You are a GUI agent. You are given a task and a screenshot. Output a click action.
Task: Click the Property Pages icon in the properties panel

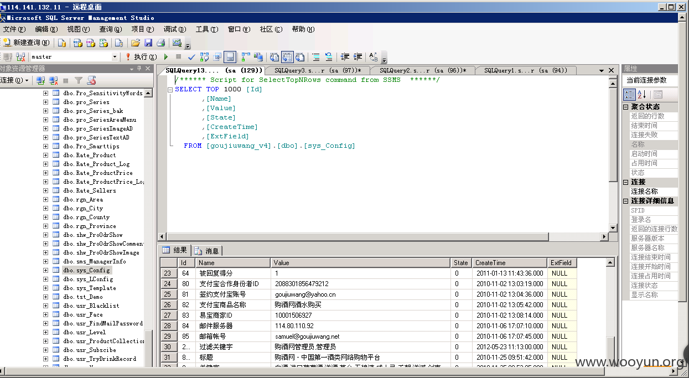[657, 94]
